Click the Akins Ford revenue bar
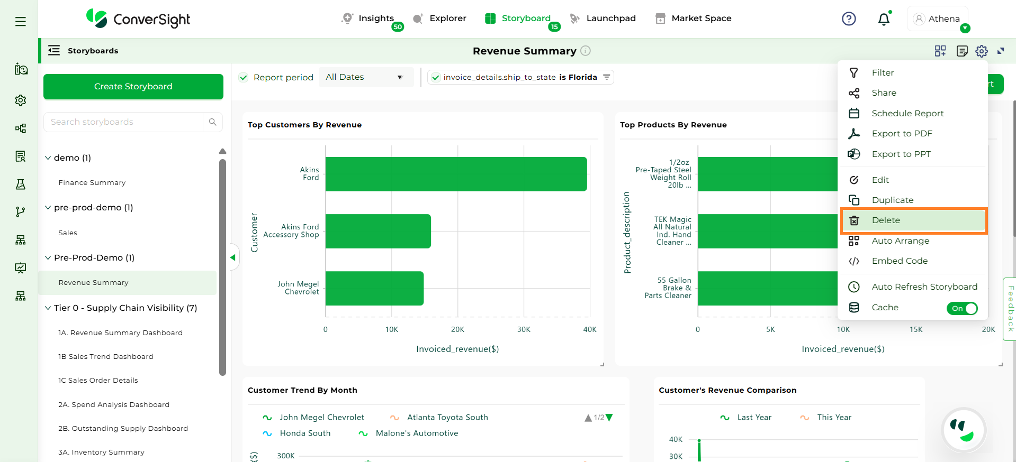The height and width of the screenshot is (462, 1016). (456, 174)
